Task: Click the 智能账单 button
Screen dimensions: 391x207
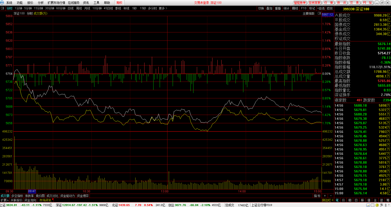Action: 300,3
